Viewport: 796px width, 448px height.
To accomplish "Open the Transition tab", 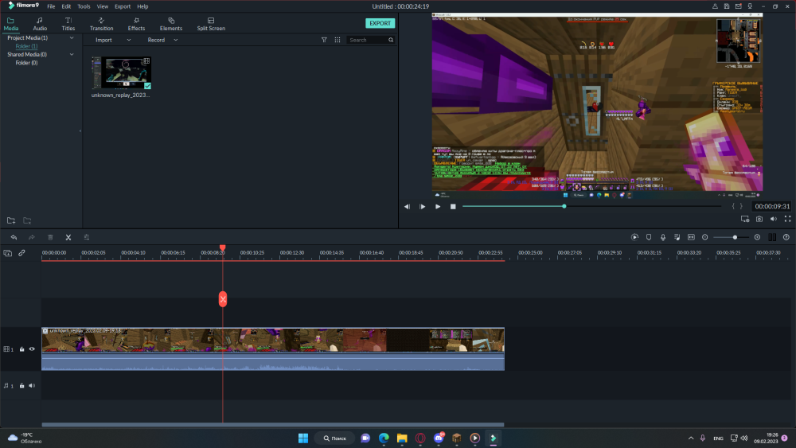I will pyautogui.click(x=102, y=24).
